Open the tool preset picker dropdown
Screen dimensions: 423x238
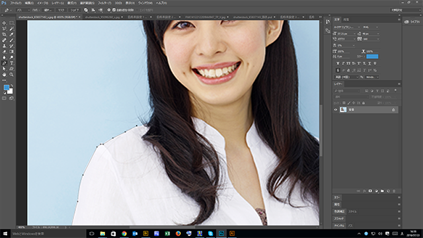click(x=8, y=10)
